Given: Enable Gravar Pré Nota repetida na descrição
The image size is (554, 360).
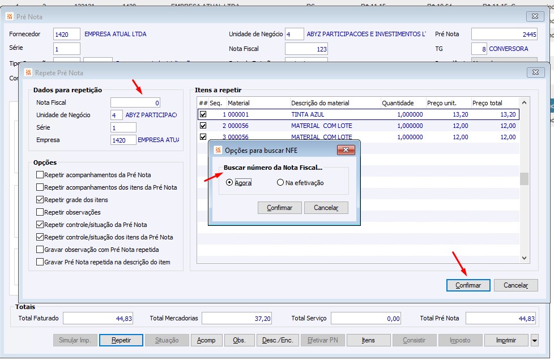Looking at the screenshot, I should pos(40,262).
